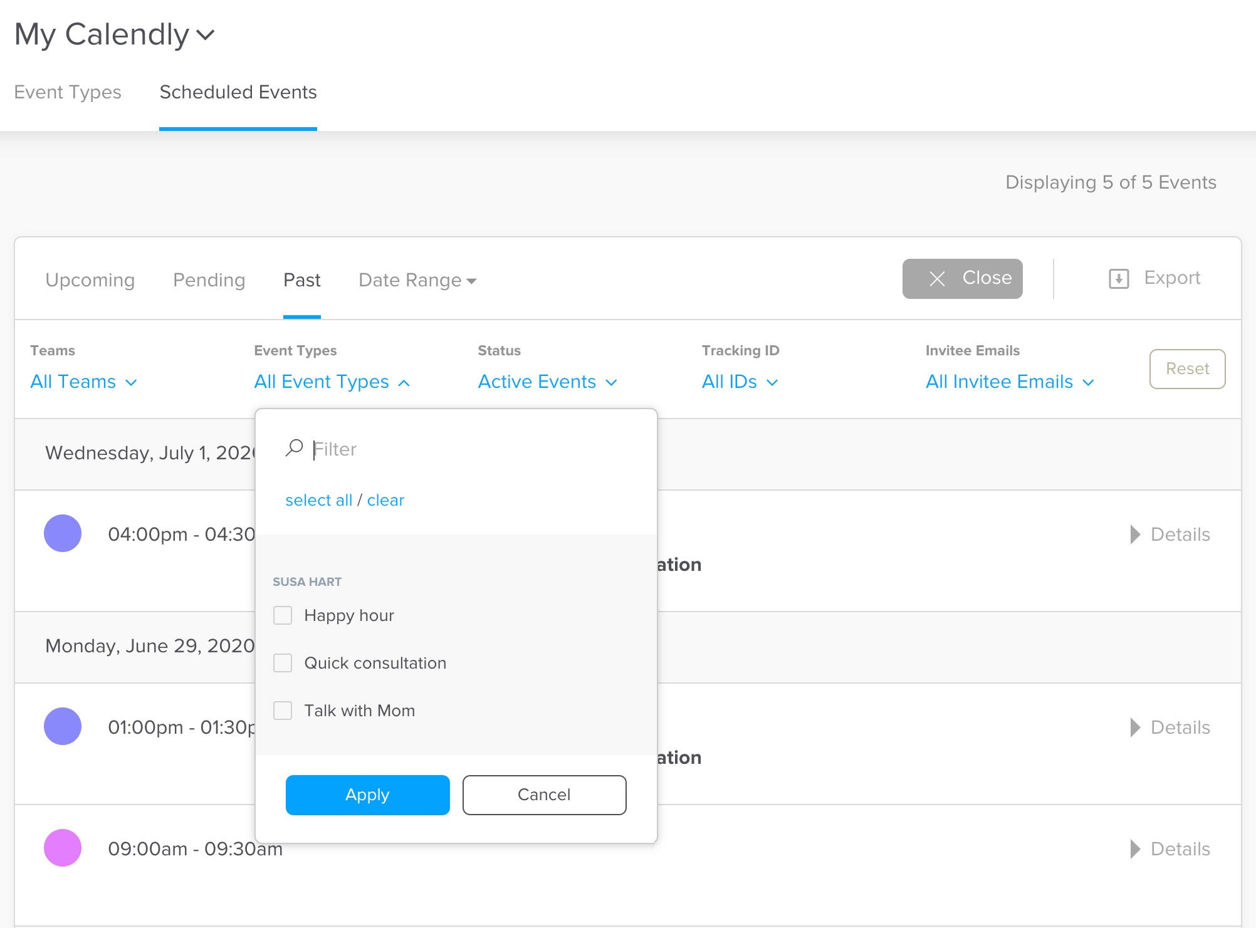The height and width of the screenshot is (928, 1256).
Task: Check the Talk with Mom checkbox
Action: coord(283,711)
